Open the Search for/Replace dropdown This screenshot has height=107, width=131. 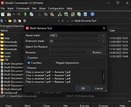[x=104, y=47]
